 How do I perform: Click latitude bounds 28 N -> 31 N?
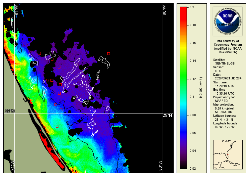pyautogui.click(x=224, y=120)
